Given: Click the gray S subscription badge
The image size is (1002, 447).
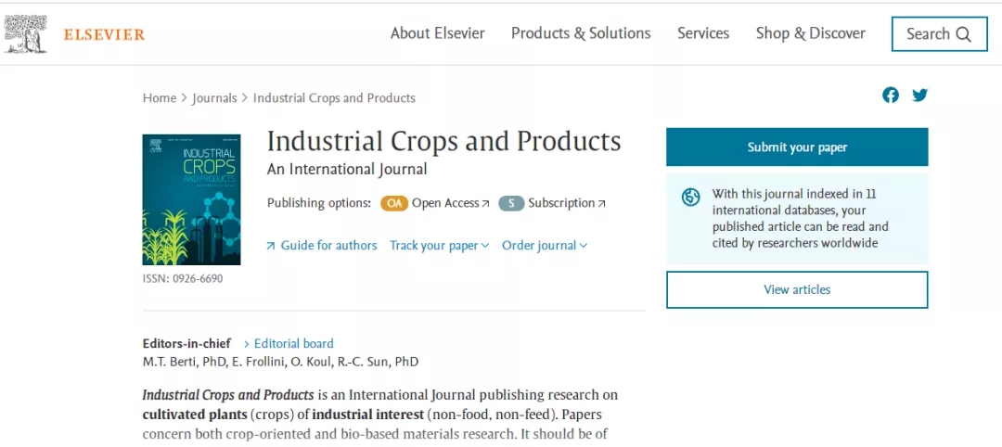Looking at the screenshot, I should click(511, 204).
